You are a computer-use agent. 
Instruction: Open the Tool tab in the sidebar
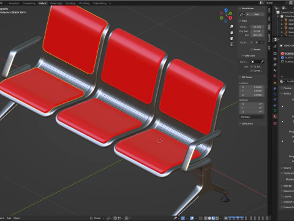pos(269,18)
